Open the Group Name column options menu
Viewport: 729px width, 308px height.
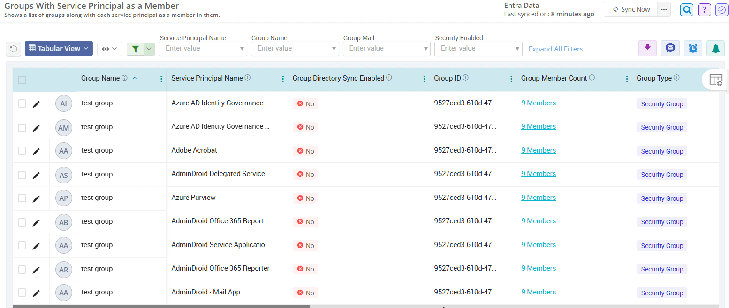(x=161, y=79)
